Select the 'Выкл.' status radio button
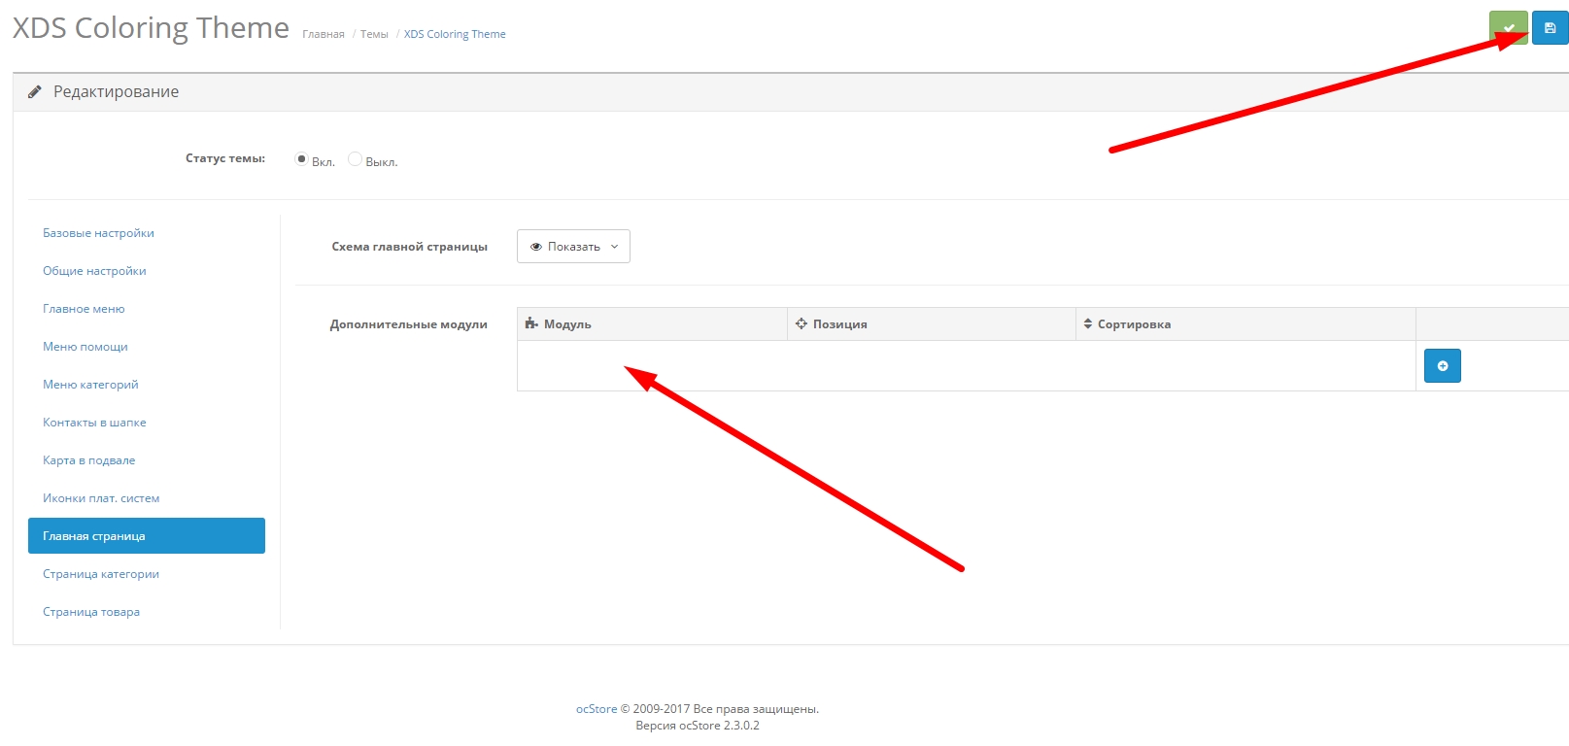The width and height of the screenshot is (1569, 746). pos(355,159)
